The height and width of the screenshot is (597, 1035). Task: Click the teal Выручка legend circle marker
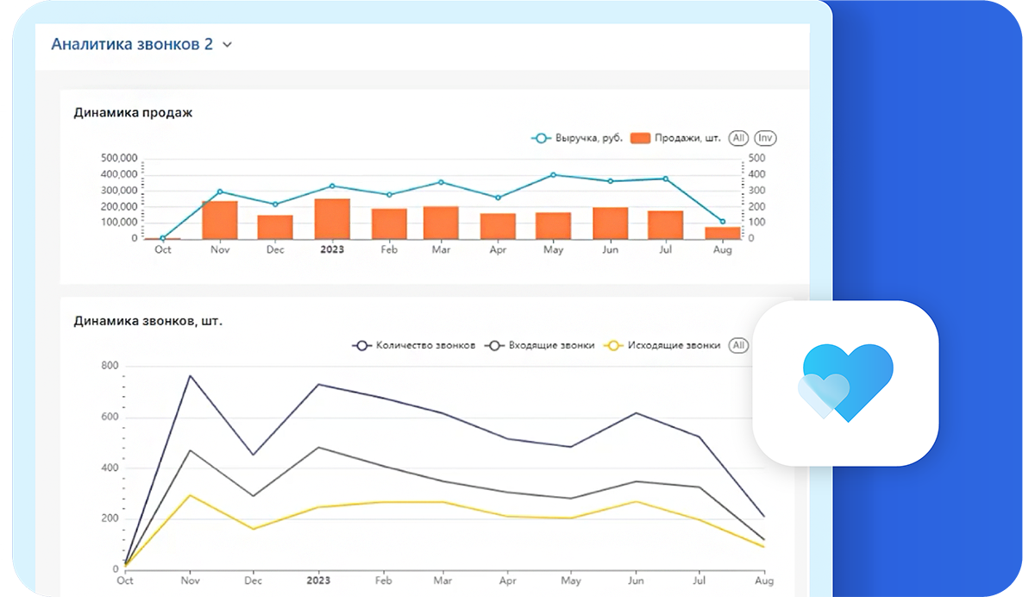[541, 138]
